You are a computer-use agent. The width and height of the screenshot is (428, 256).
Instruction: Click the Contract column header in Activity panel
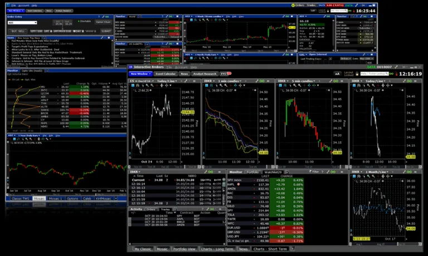[x=187, y=213]
